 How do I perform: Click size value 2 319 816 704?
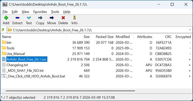(x=78, y=59)
